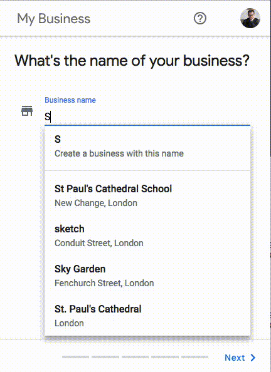Click the Business name field label
271x372 pixels.
[x=70, y=100]
